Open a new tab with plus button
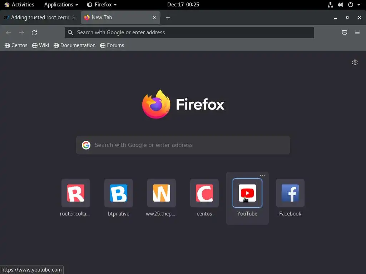This screenshot has width=366, height=274. pos(168,18)
